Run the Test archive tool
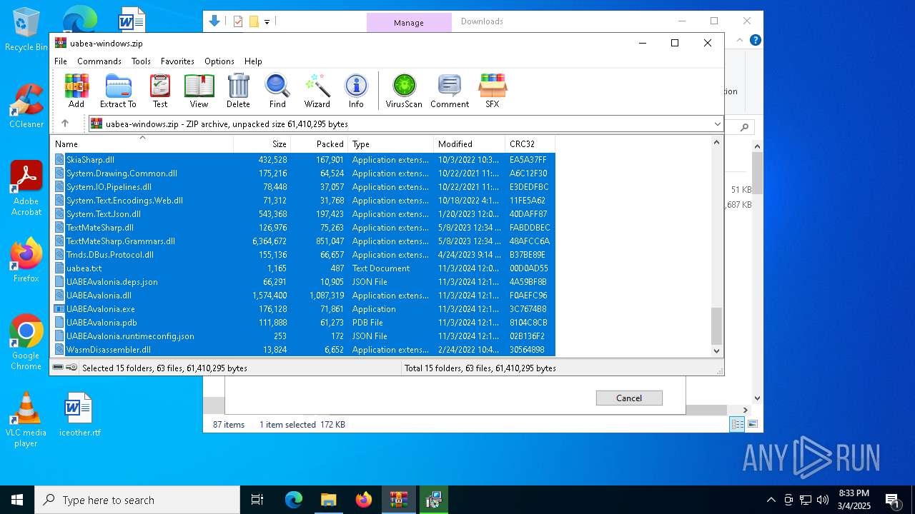The image size is (915, 514). pos(160,91)
